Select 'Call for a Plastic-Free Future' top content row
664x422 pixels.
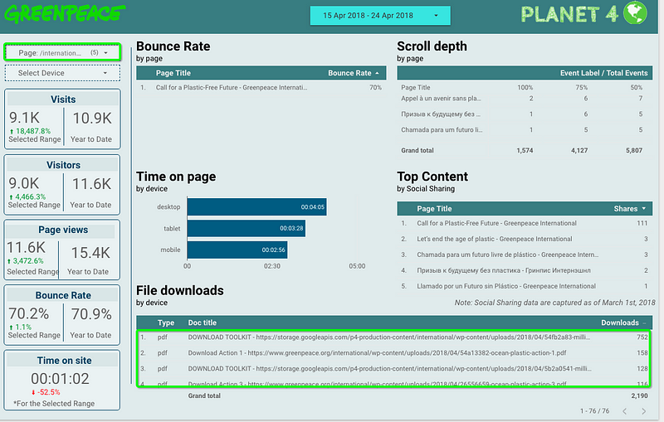[x=525, y=223]
